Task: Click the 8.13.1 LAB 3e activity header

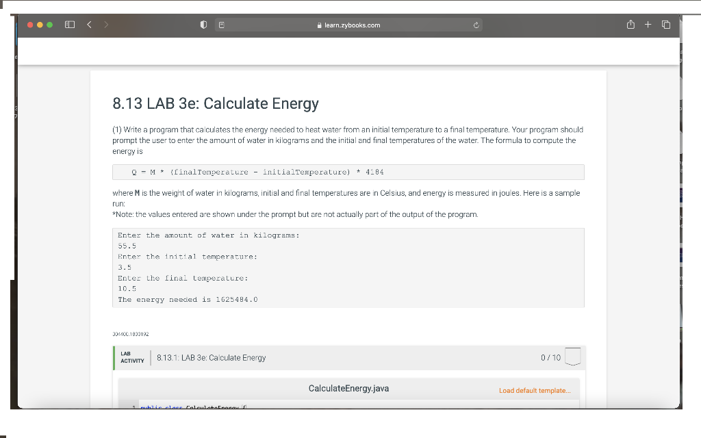Action: [x=209, y=357]
